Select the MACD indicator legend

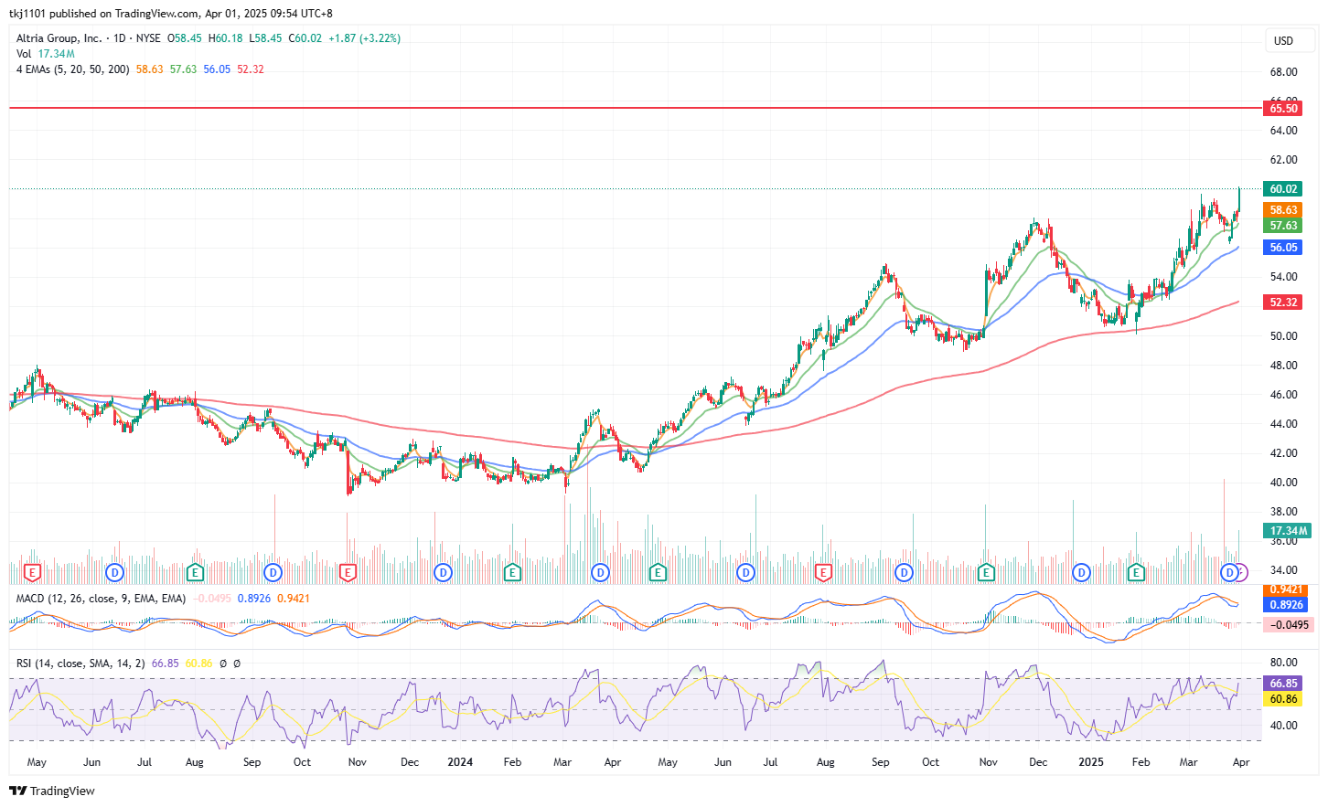coord(101,599)
